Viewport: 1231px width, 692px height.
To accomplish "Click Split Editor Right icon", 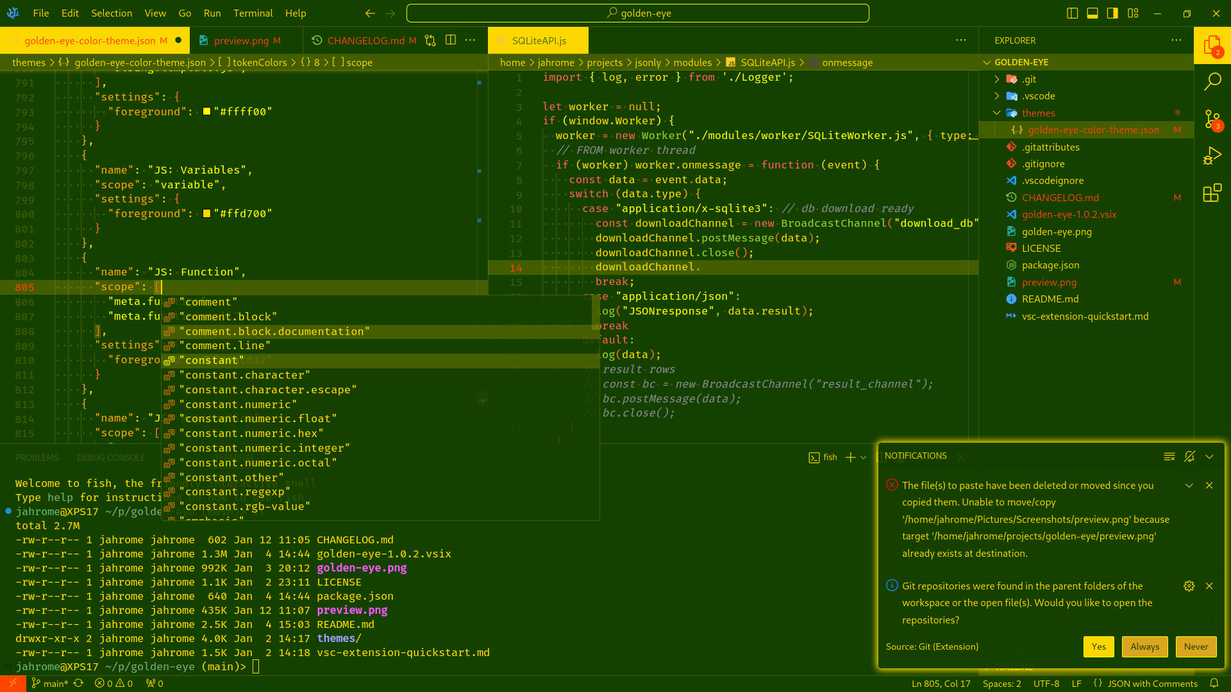I will (451, 40).
